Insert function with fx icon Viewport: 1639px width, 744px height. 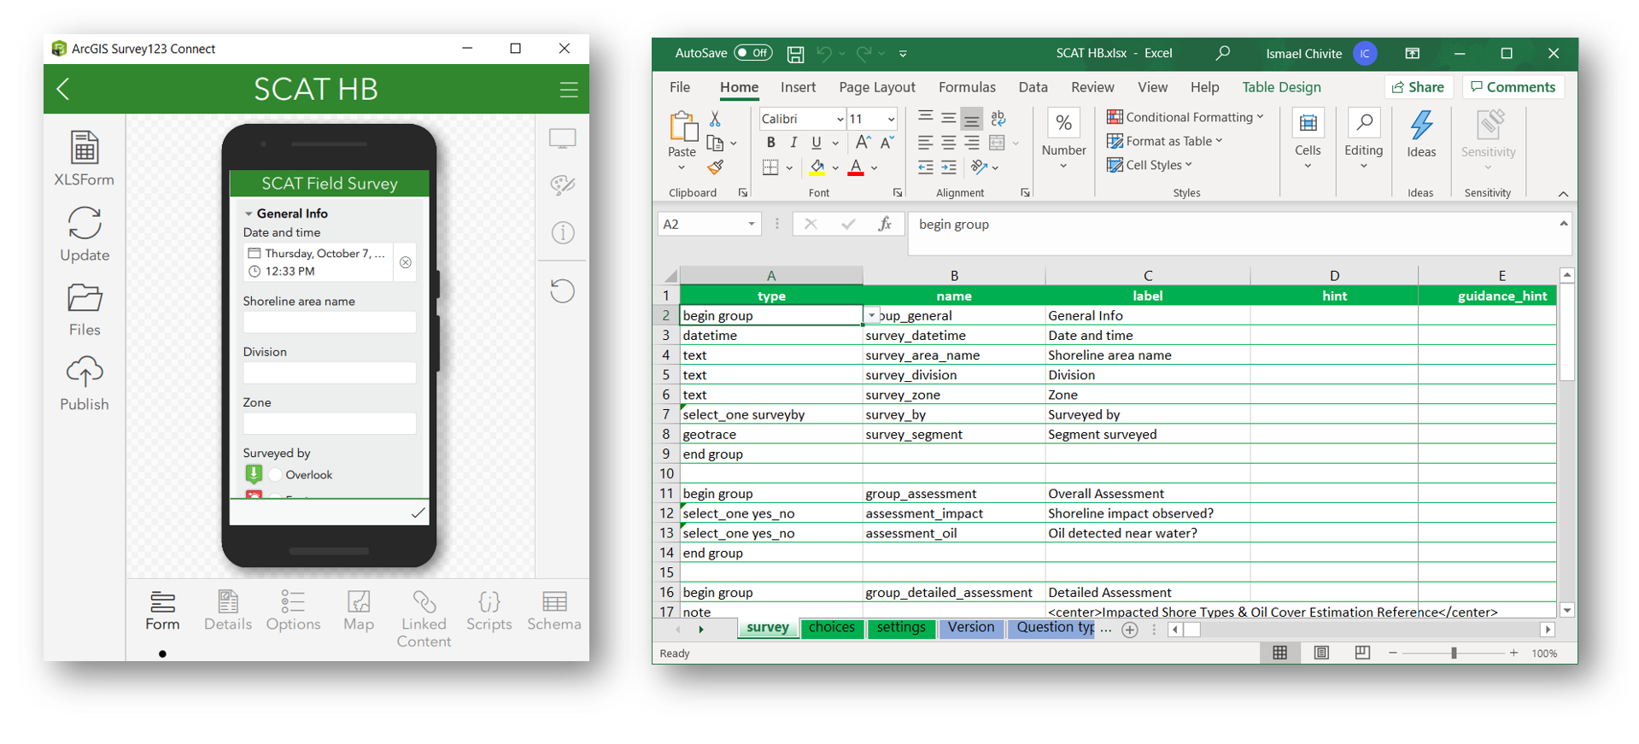(885, 224)
